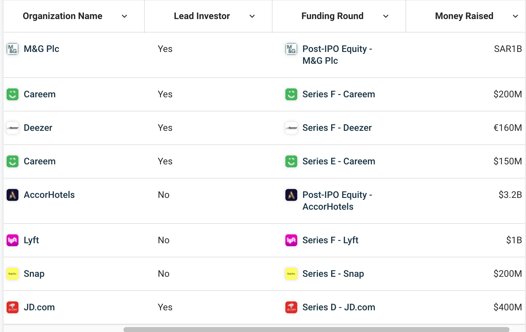The height and width of the screenshot is (332, 526).
Task: Click Snap logo beside Series E - Snap
Action: click(x=291, y=274)
